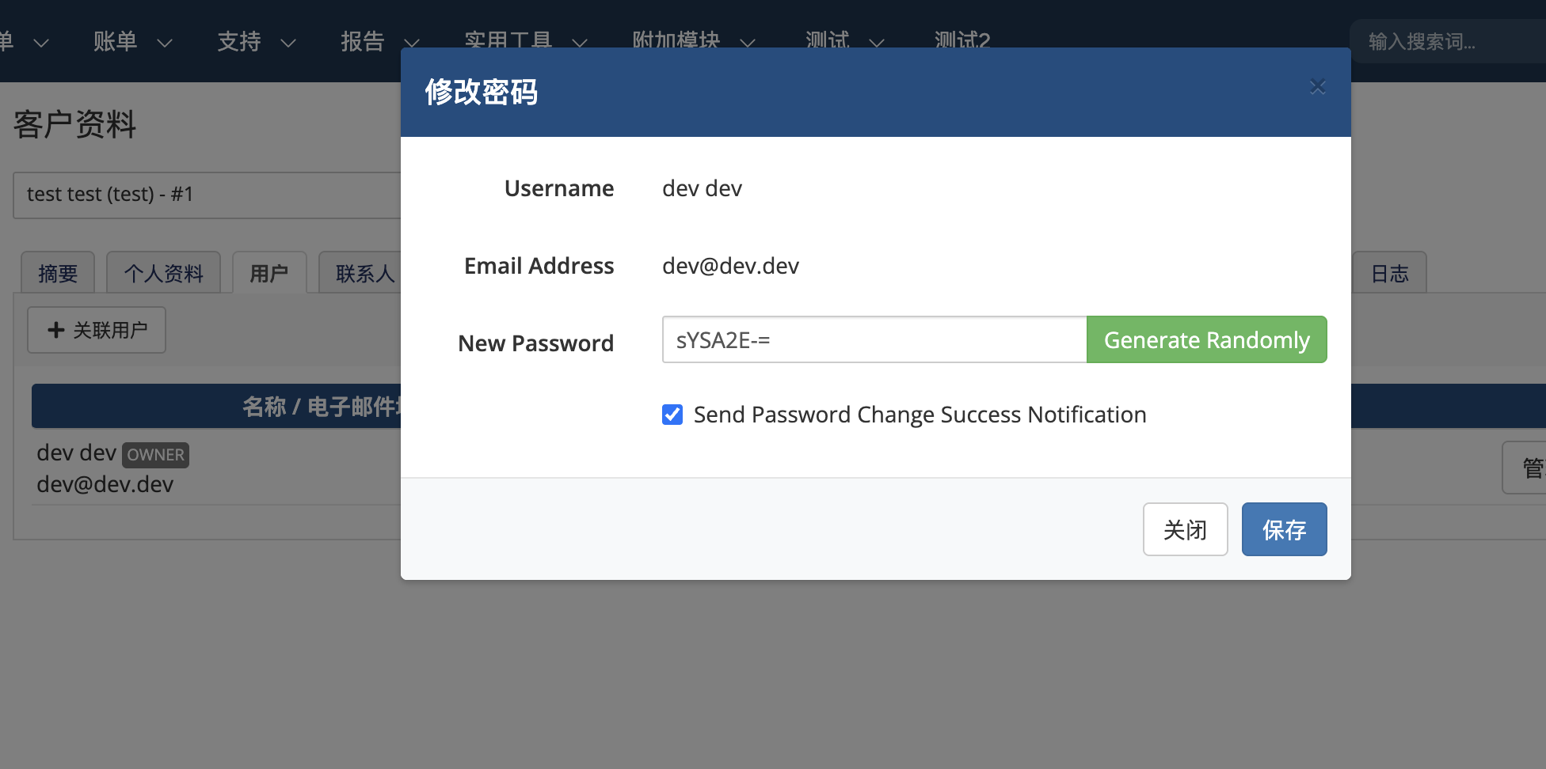Open the 日志 tab

click(x=1389, y=274)
